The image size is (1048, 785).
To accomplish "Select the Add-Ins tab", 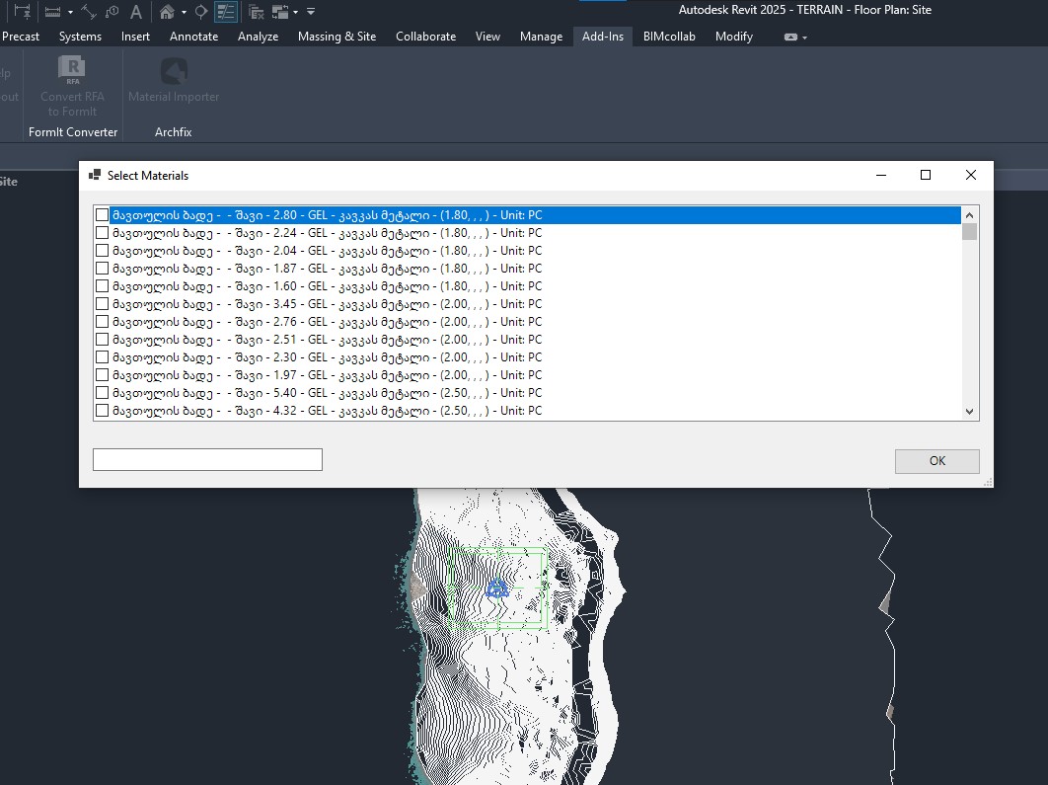I will click(x=603, y=37).
